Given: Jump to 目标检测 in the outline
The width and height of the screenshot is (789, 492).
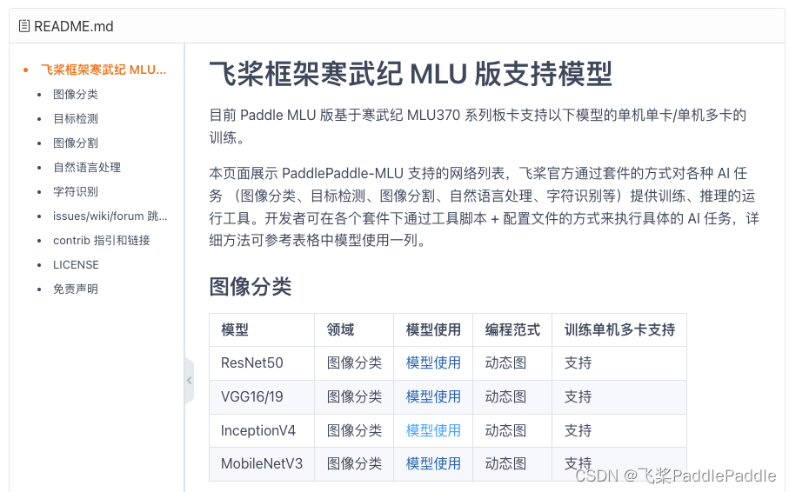Looking at the screenshot, I should tap(76, 119).
